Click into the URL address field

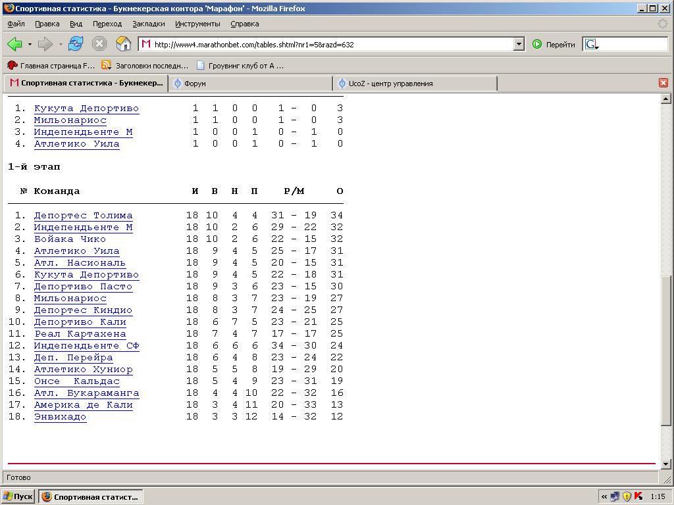point(329,45)
